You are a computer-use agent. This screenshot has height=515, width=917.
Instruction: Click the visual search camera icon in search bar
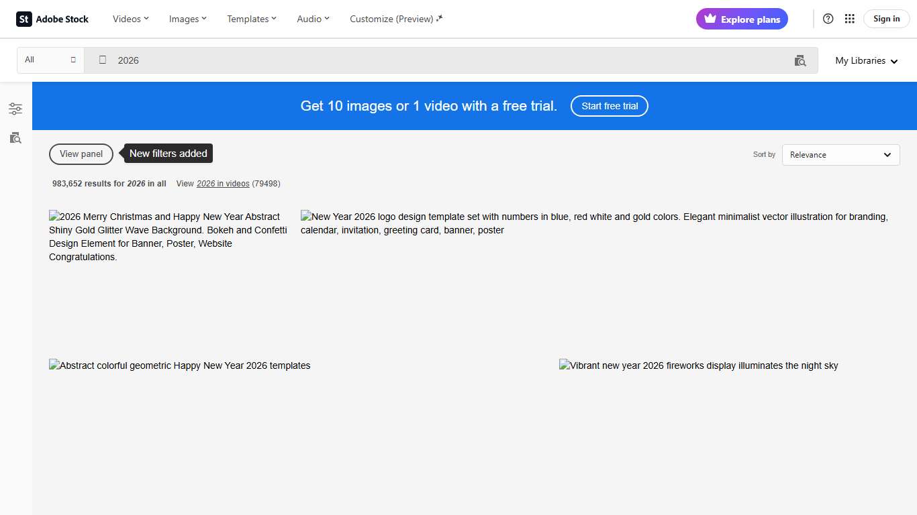[800, 60]
